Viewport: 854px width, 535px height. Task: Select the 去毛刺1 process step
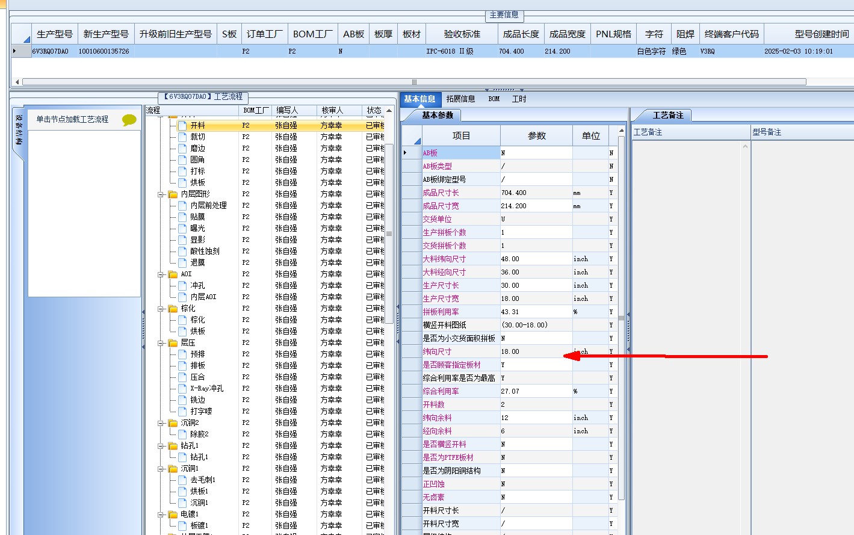click(x=202, y=480)
